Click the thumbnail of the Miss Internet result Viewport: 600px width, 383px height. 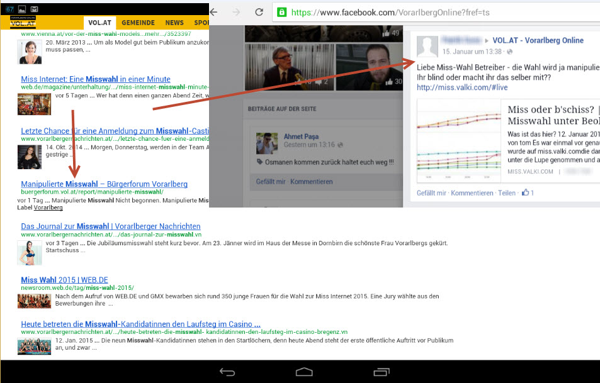pyautogui.click(x=34, y=104)
